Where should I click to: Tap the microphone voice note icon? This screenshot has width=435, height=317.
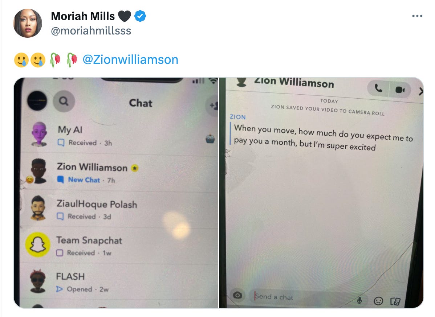coord(359,300)
